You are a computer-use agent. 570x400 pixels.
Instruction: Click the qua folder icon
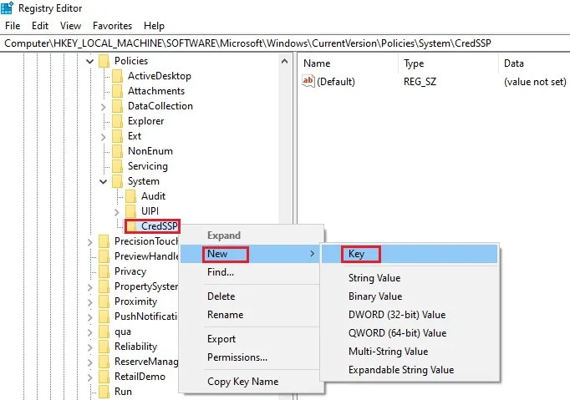104,332
